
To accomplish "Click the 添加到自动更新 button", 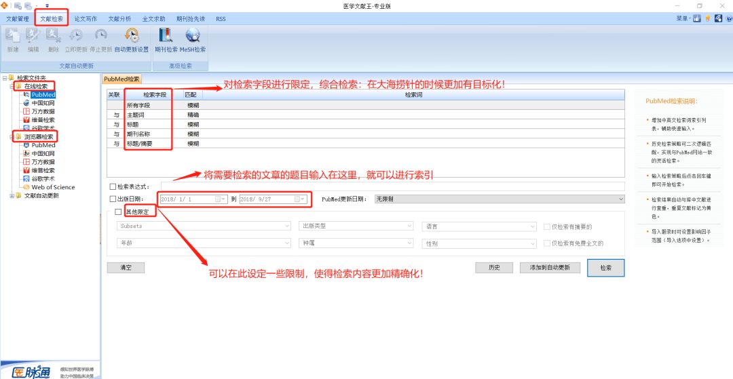I will (x=550, y=267).
